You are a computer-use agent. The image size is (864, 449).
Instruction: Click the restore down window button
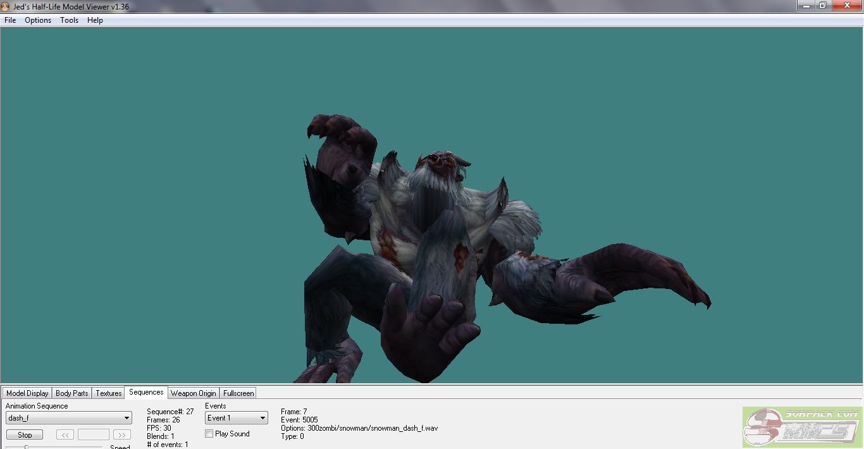pyautogui.click(x=822, y=6)
